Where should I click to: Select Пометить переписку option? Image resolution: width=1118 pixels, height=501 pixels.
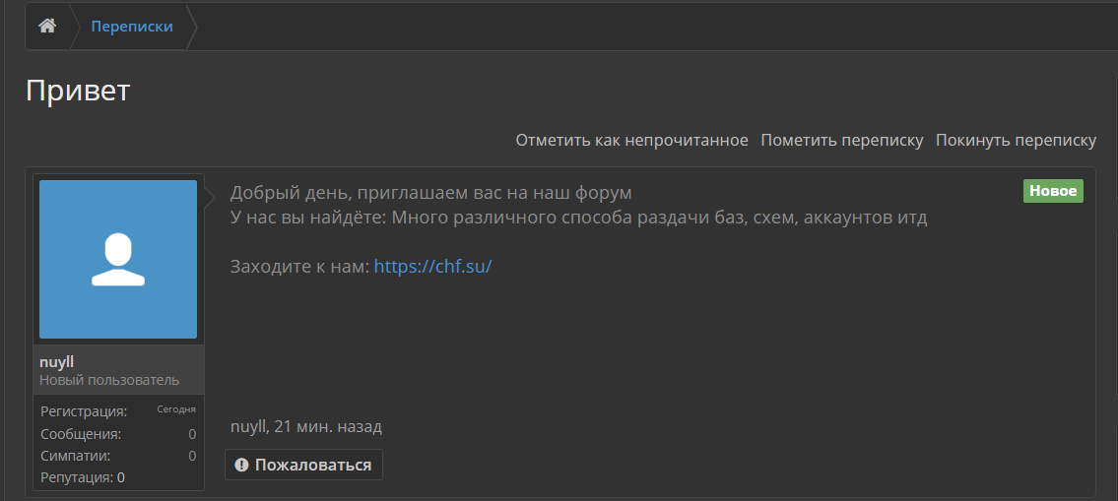842,141
